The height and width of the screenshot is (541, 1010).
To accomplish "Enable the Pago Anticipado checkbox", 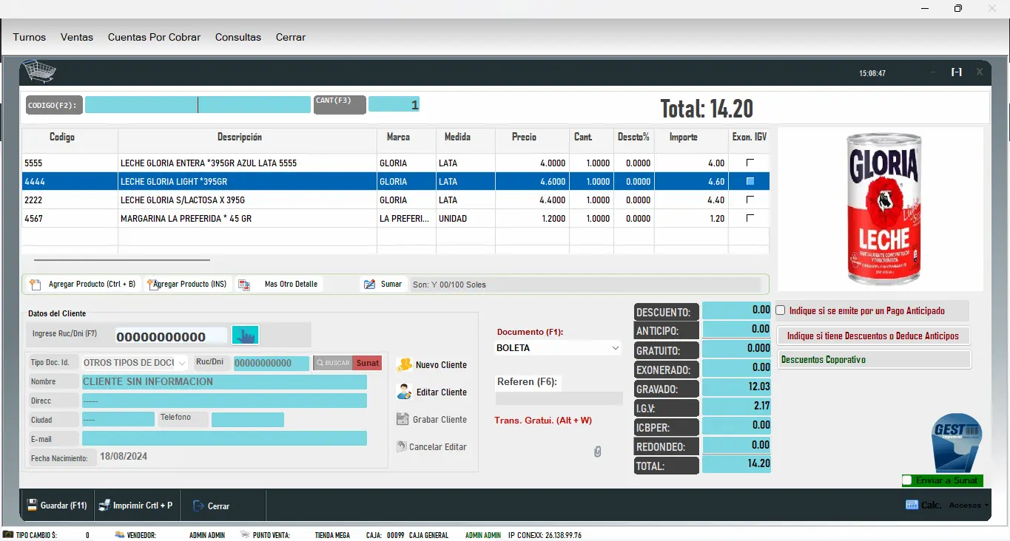I will click(781, 311).
